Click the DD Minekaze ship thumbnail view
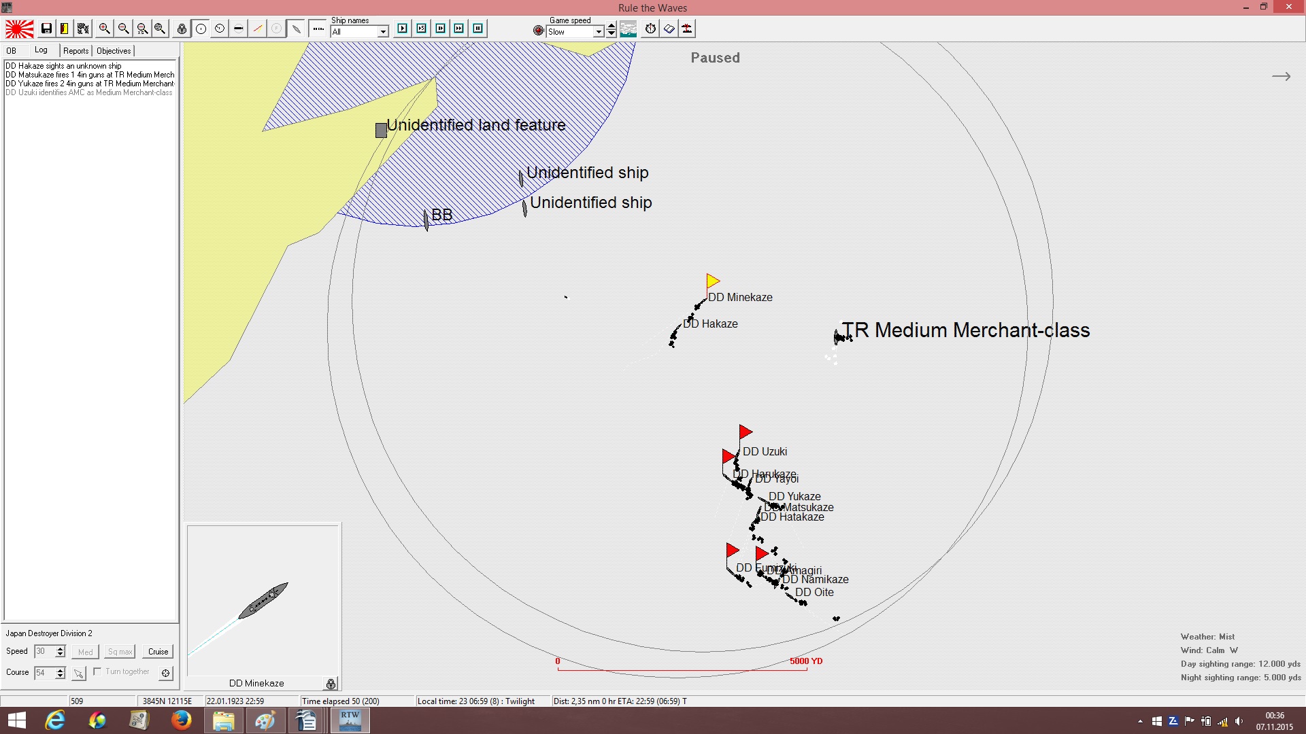 (263, 601)
